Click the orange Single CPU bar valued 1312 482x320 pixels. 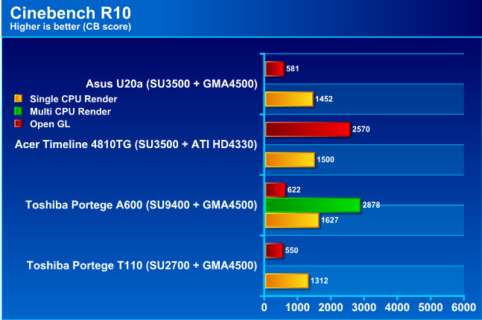(x=287, y=281)
